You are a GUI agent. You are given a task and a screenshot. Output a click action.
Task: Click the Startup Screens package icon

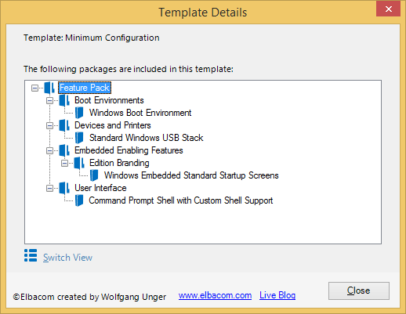coord(94,175)
